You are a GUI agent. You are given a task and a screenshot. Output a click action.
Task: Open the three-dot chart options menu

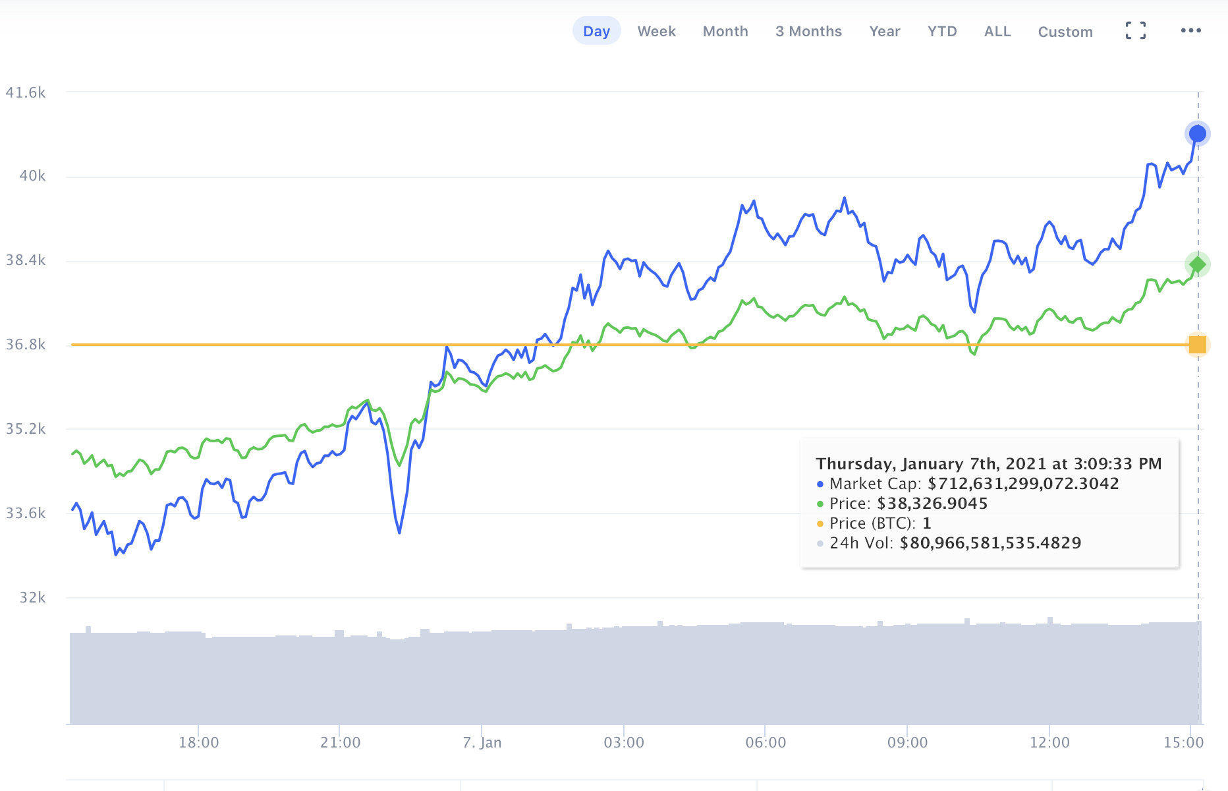[x=1190, y=30]
